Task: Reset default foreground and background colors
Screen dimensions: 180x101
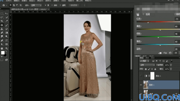Action: point(2,56)
